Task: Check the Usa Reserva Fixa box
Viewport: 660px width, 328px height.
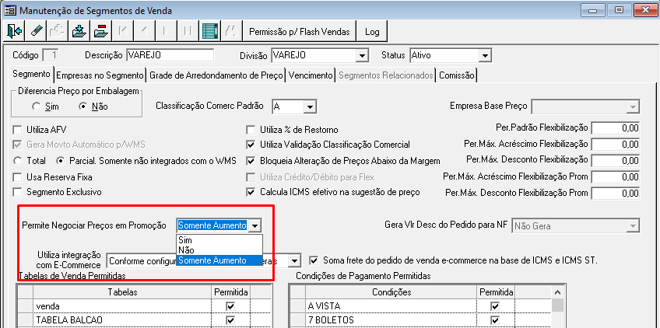Action: click(x=18, y=177)
